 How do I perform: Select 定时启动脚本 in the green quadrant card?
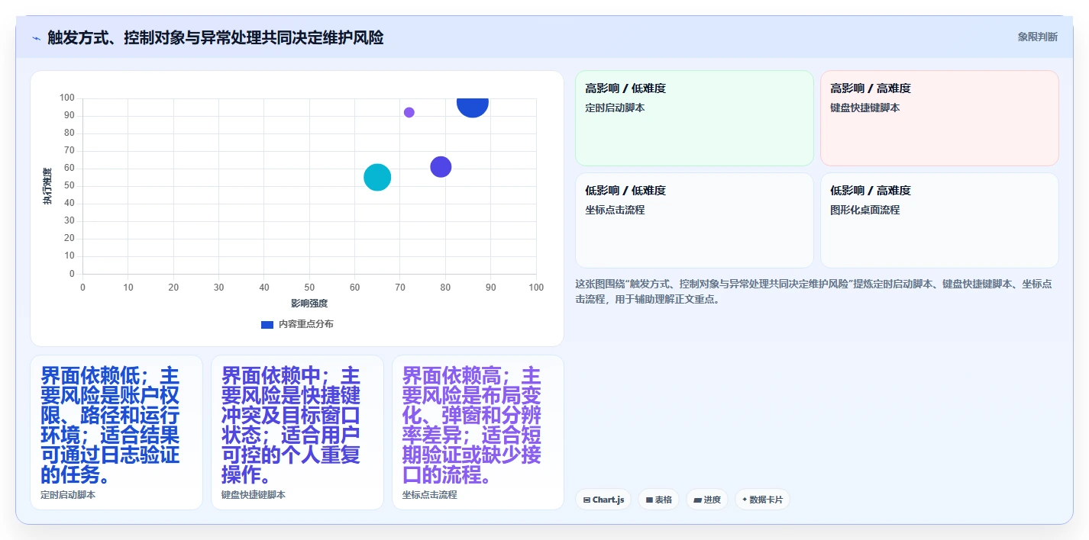(x=615, y=108)
